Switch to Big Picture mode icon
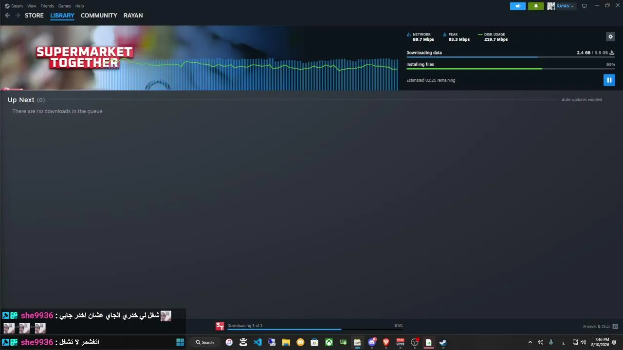623x350 pixels. point(584,6)
